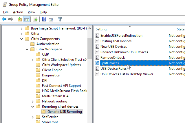Click the tree pane scroll up arrow
Image resolution: width=185 pixels, height=123 pixels.
pos(90,28)
